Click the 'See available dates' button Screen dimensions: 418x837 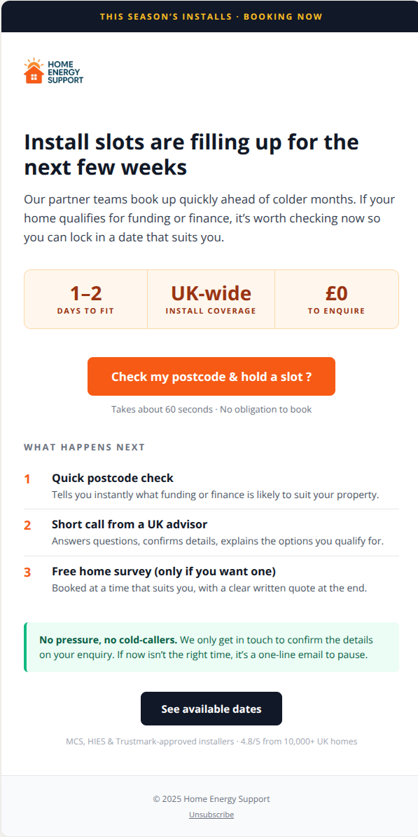(211, 709)
